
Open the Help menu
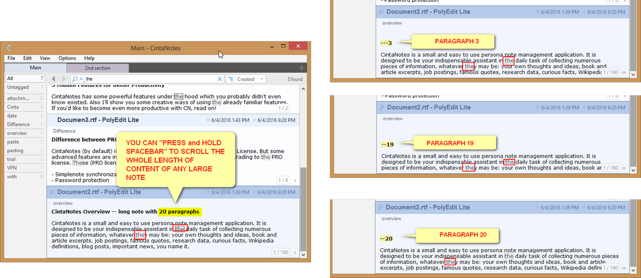[89, 58]
